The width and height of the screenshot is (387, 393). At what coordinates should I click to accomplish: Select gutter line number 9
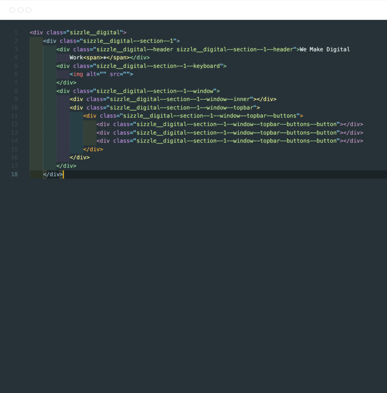pos(16,99)
